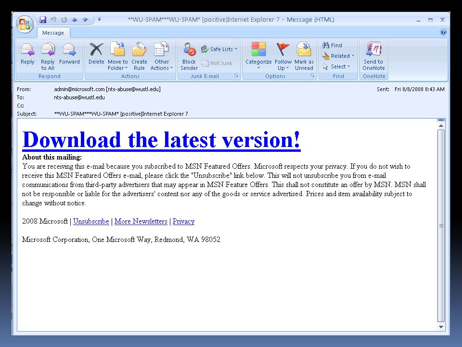462x347 pixels.
Task: Go to next item arrow icon
Action: [x=85, y=20]
